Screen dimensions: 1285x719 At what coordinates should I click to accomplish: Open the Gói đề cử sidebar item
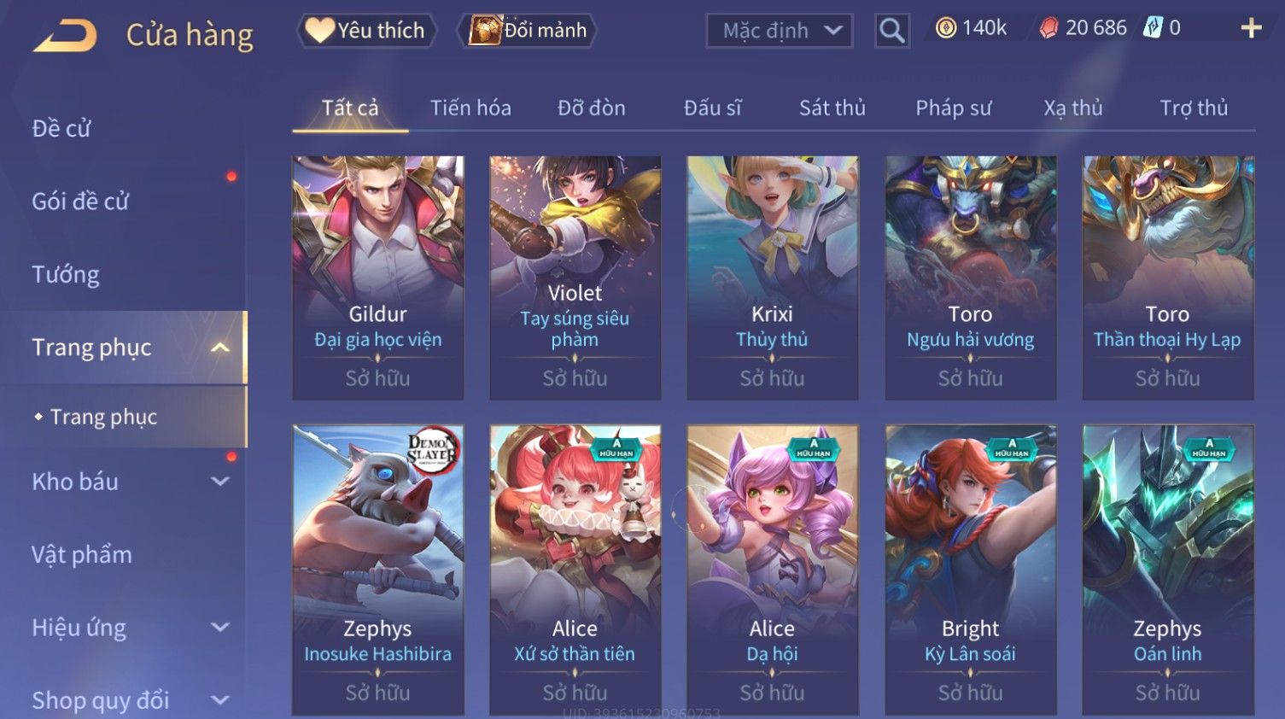(x=80, y=202)
